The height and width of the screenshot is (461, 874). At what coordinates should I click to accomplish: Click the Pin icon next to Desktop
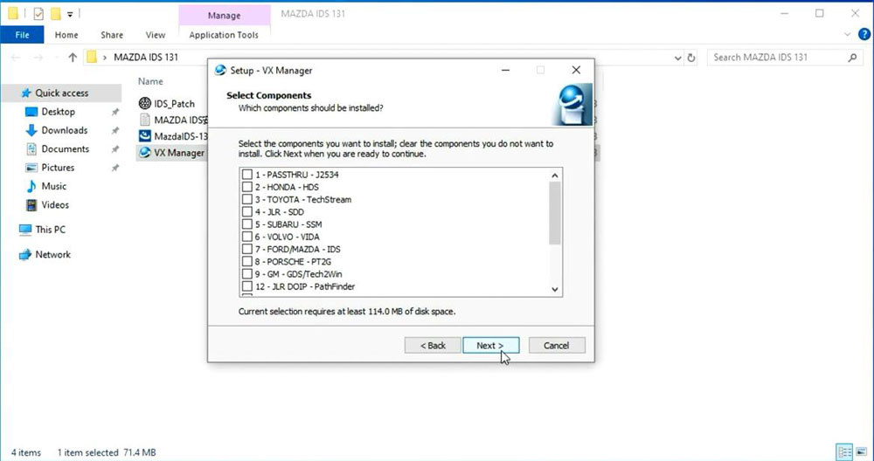coord(114,112)
